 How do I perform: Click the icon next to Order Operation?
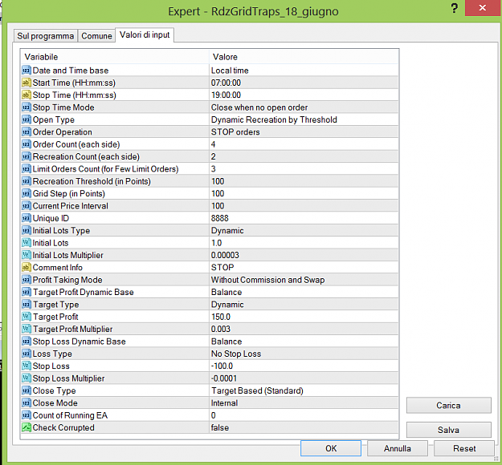(27, 131)
